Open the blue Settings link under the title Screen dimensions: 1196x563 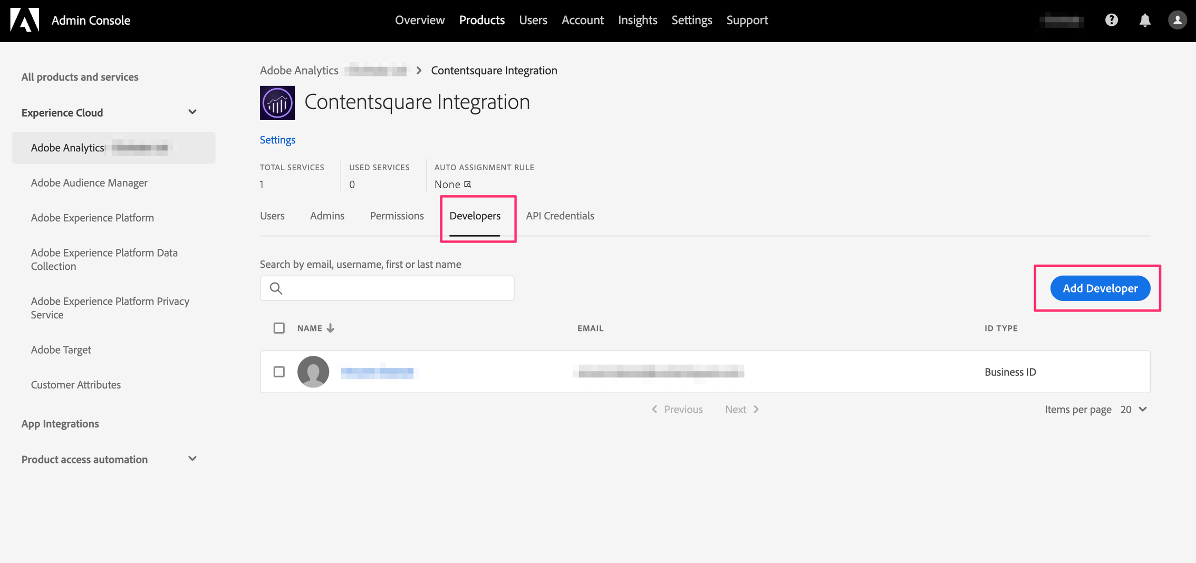pos(277,140)
